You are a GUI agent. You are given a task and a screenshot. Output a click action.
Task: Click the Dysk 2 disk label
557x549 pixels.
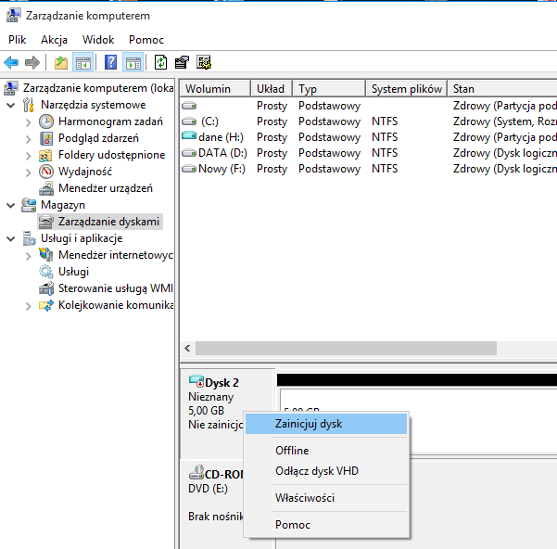coord(222,383)
